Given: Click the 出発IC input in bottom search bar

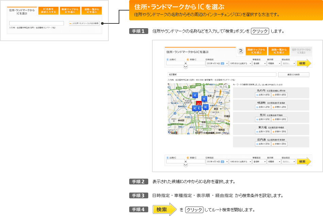Looking at the screenshot, I should point(175,161).
